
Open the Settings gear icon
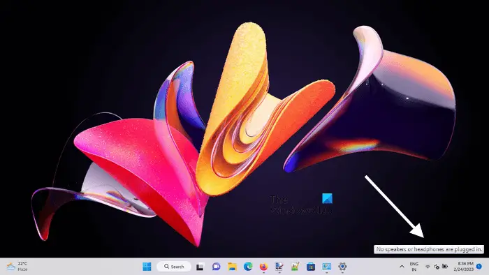[342, 267]
